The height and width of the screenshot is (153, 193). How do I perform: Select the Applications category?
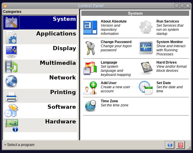coord(40,37)
